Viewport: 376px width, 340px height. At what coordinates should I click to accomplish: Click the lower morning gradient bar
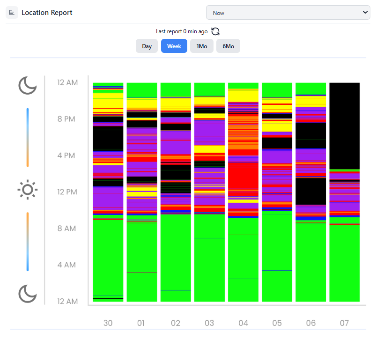tap(28, 242)
